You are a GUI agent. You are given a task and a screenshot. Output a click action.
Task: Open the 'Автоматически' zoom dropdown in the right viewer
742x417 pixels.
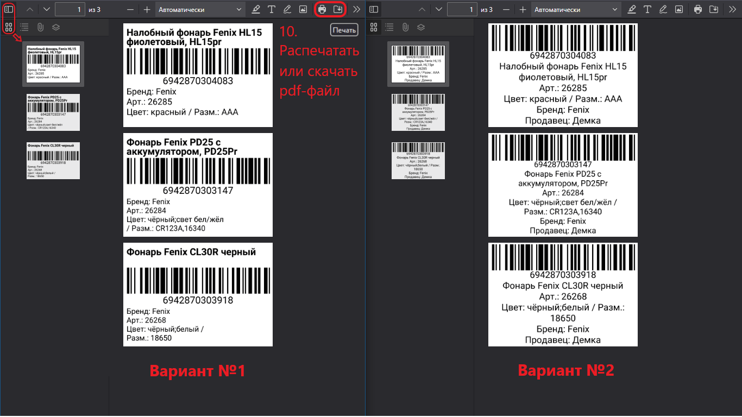[576, 9]
